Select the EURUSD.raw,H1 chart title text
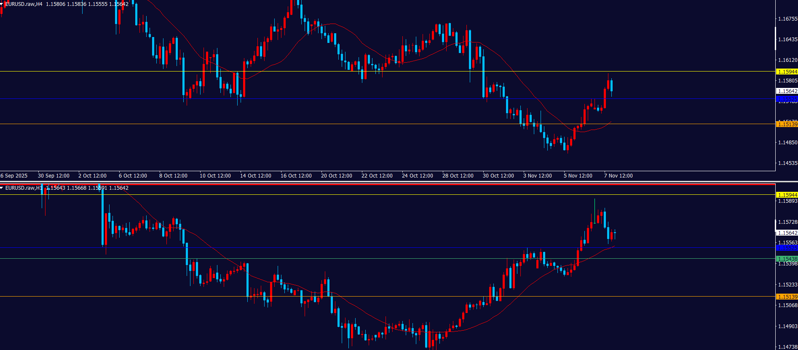The image size is (798, 350). click(x=24, y=188)
